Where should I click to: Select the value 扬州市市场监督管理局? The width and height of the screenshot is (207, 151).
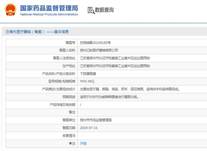pyautogui.click(x=96, y=120)
